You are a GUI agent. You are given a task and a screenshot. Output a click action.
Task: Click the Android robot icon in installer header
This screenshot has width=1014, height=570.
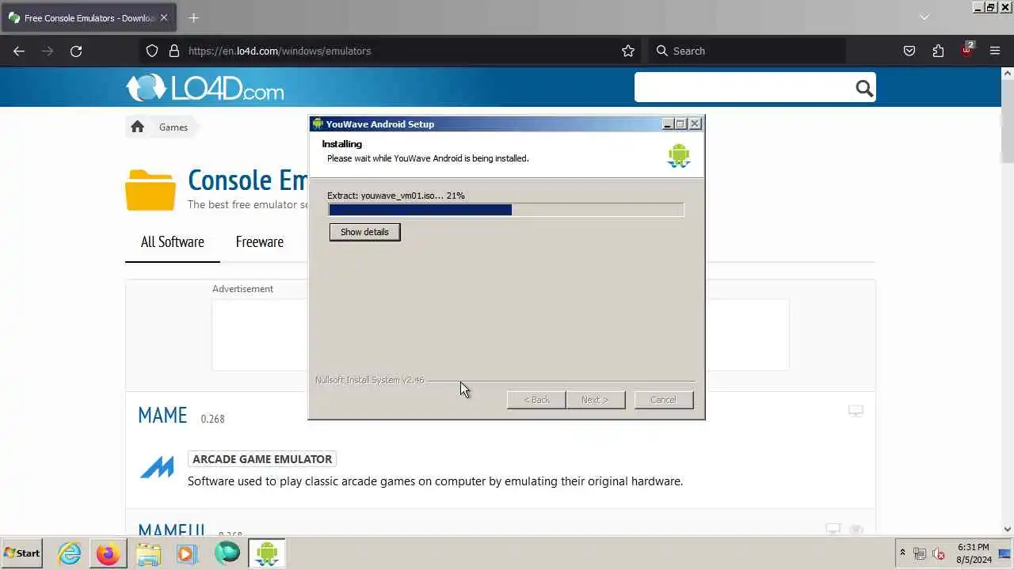pyautogui.click(x=679, y=155)
